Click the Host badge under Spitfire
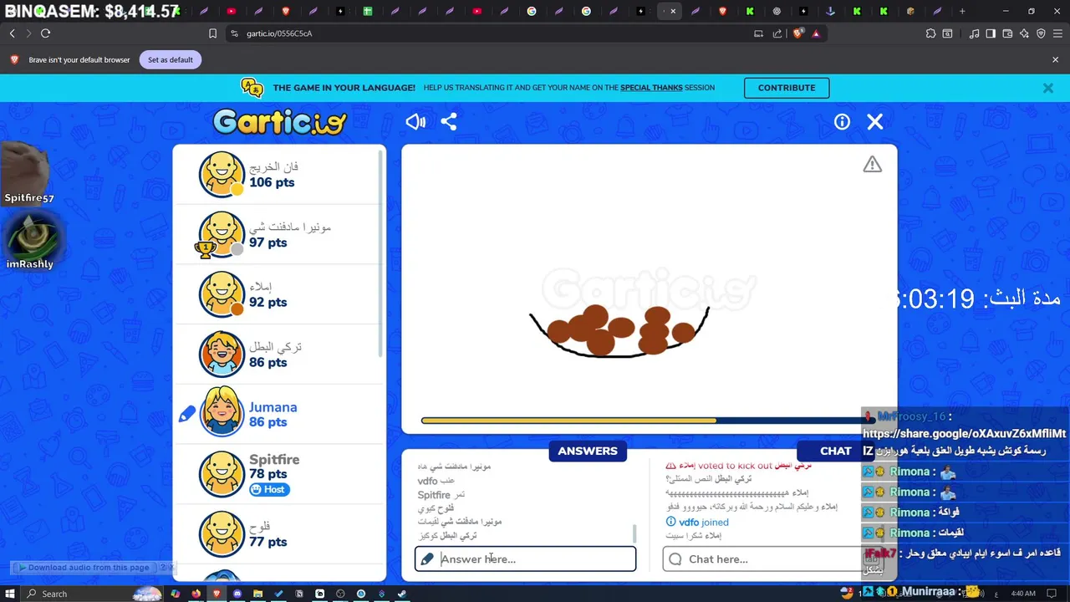Viewport: 1070px width, 602px height. click(x=269, y=489)
